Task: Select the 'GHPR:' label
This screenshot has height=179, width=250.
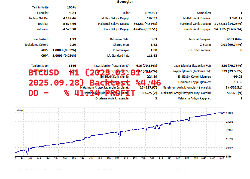Action: (x=45, y=56)
